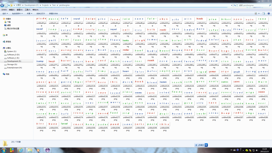The width and height of the screenshot is (272, 153).
Task: Open the 帮助(H) menu
Action: click(x=35, y=10)
